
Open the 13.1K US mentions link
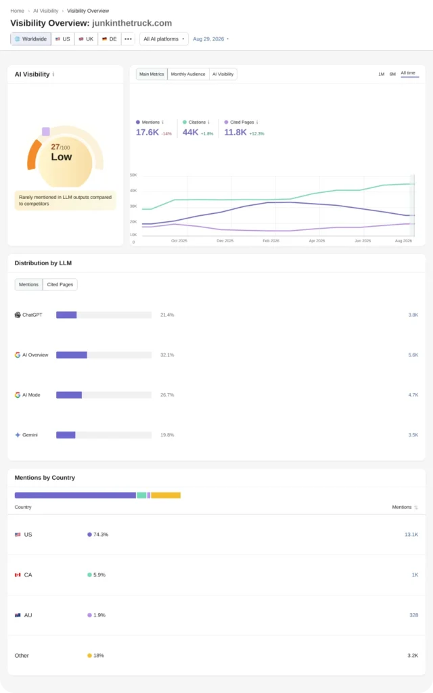pos(411,535)
